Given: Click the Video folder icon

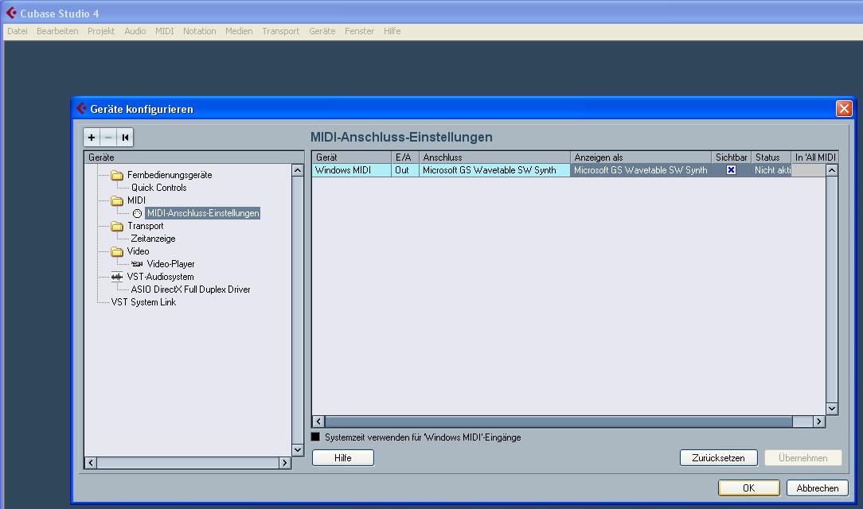Looking at the screenshot, I should point(117,252).
